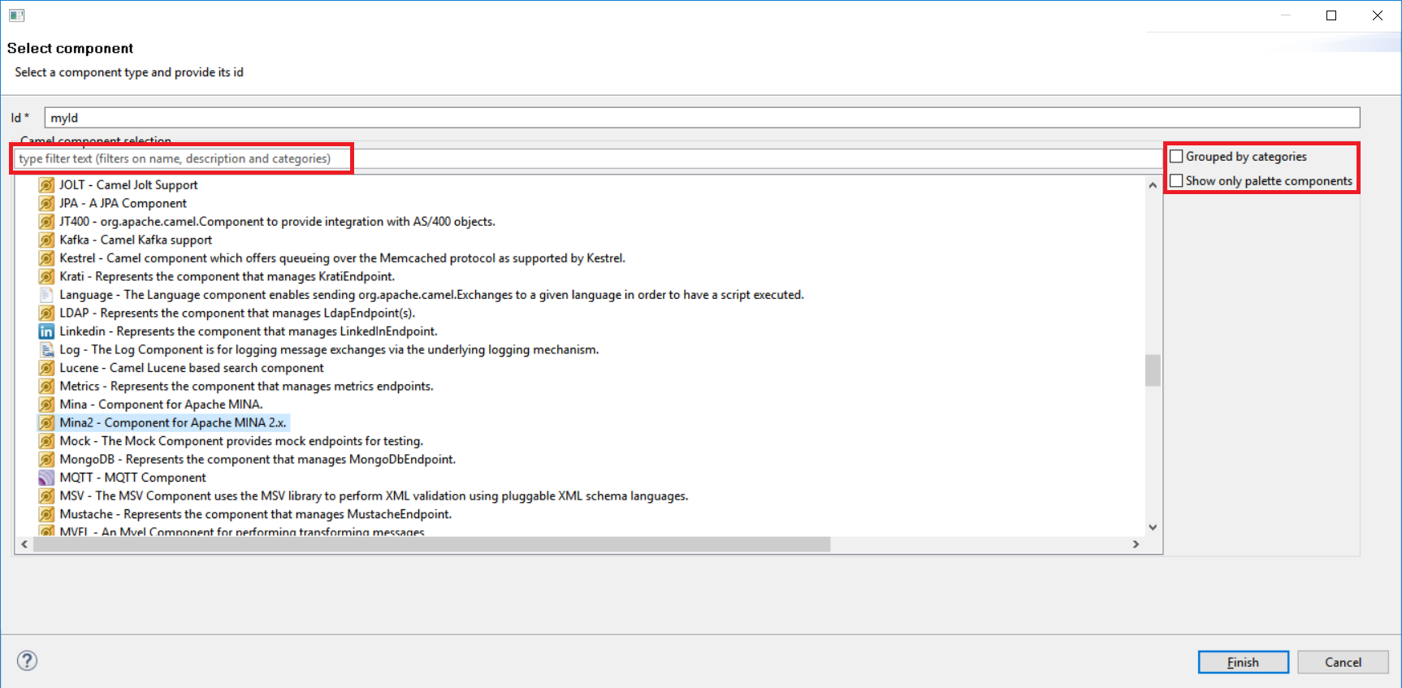Select the MQTT component icon
Image resolution: width=1402 pixels, height=688 pixels.
(46, 478)
